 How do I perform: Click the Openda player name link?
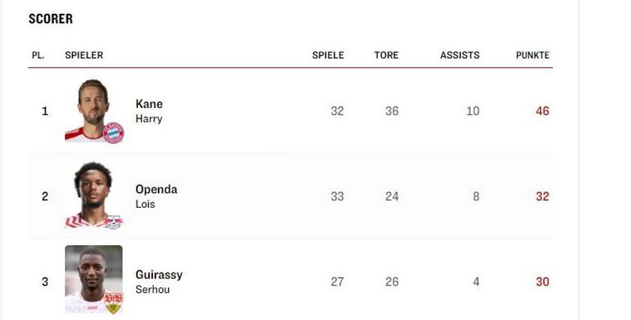[x=156, y=189]
